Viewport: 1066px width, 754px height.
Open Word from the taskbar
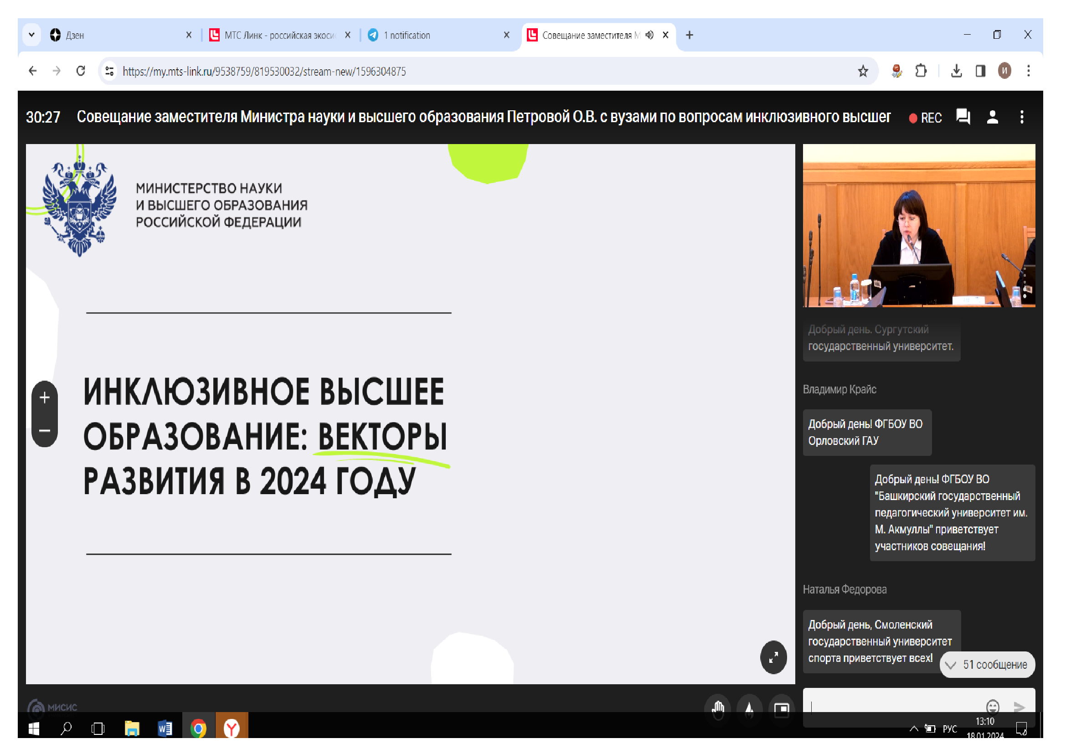coord(165,728)
